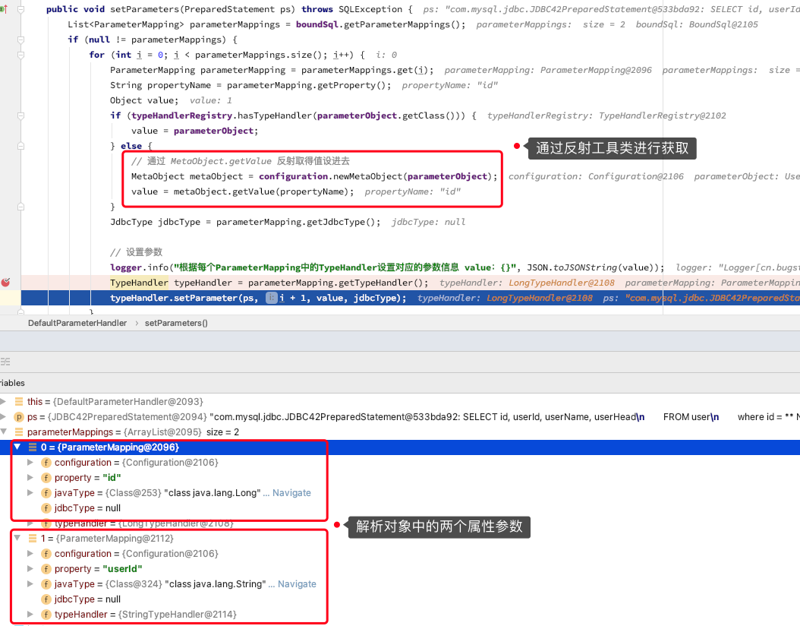Toggle breakpoint on TypeHandler typeHandler line
The image size is (800, 626).
[6, 282]
